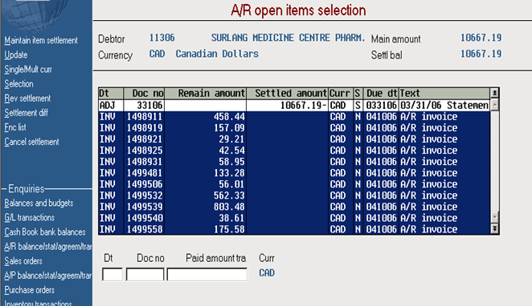Viewport: 532px width, 306px height.
Task: Click the Remain amount column header
Action: [x=206, y=93]
